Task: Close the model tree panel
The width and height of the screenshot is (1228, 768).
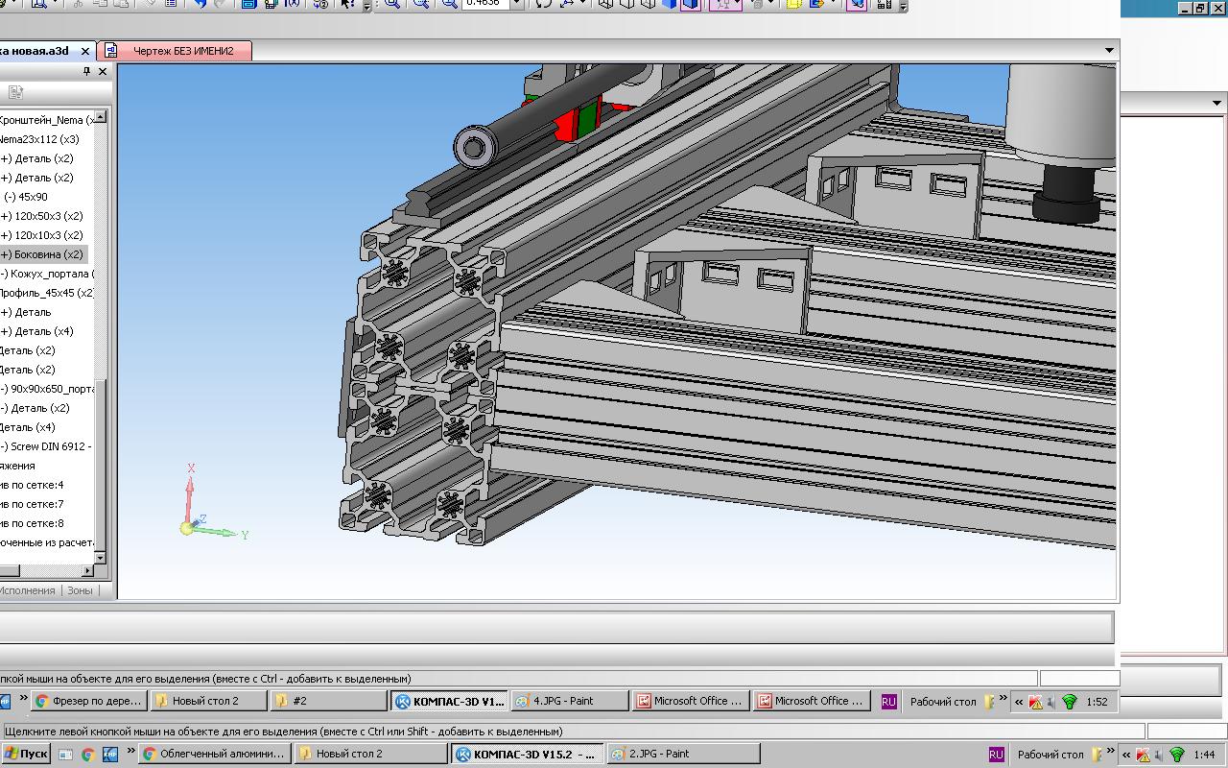Action: [103, 71]
